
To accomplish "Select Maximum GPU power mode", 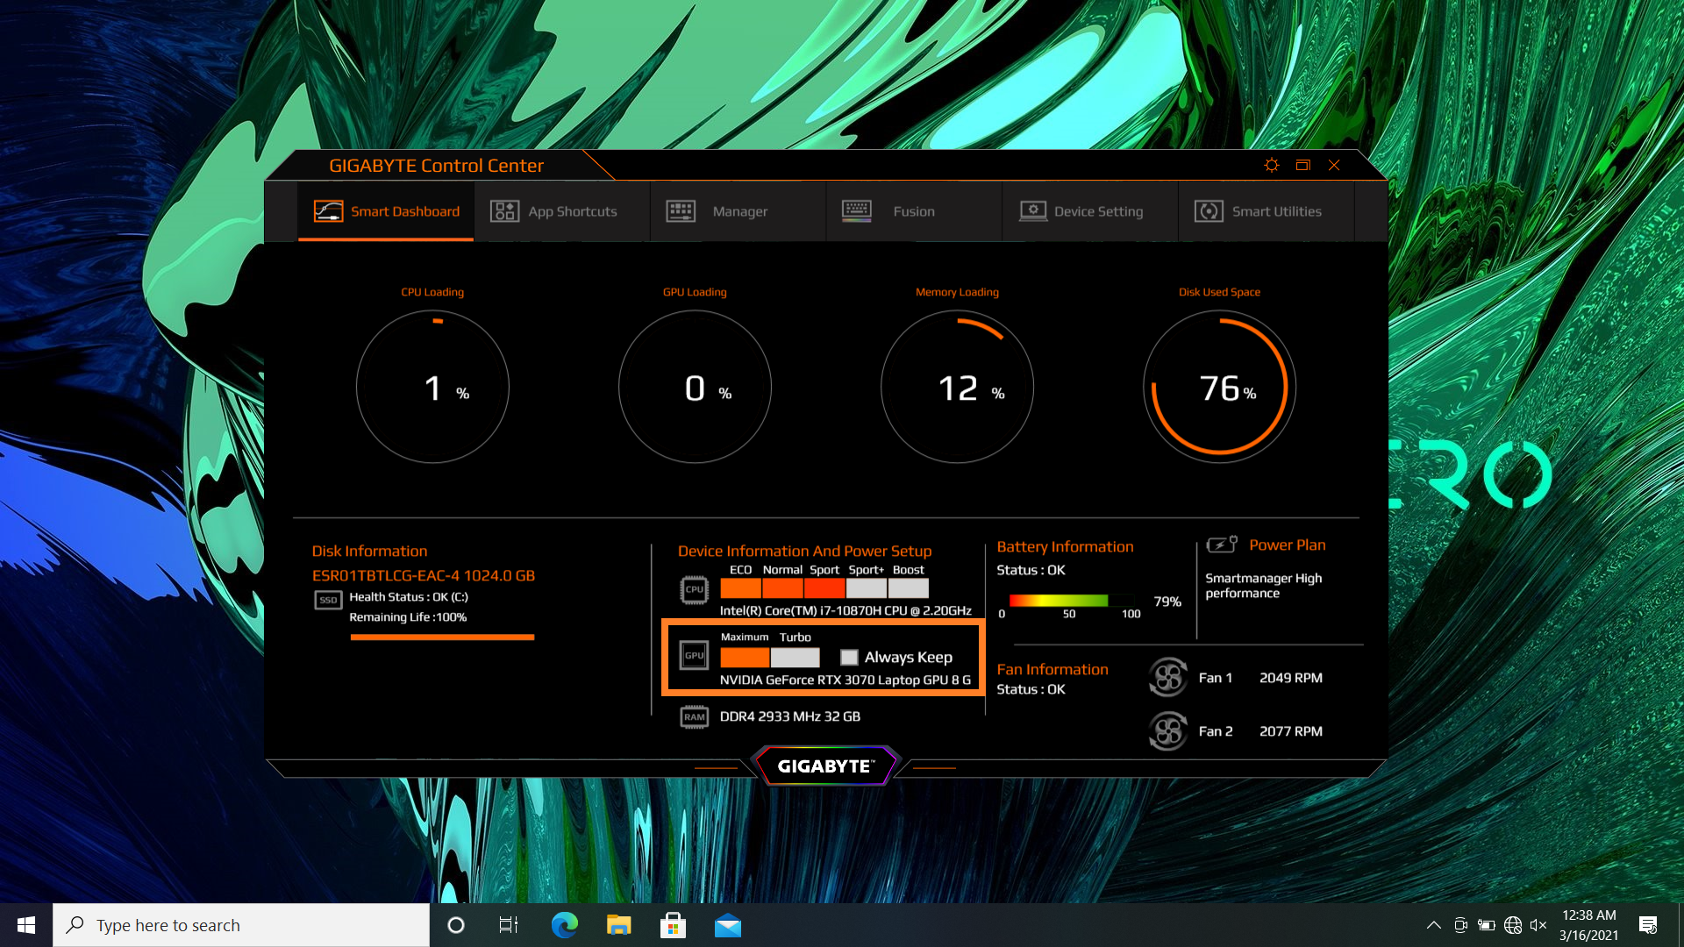I will tap(745, 658).
